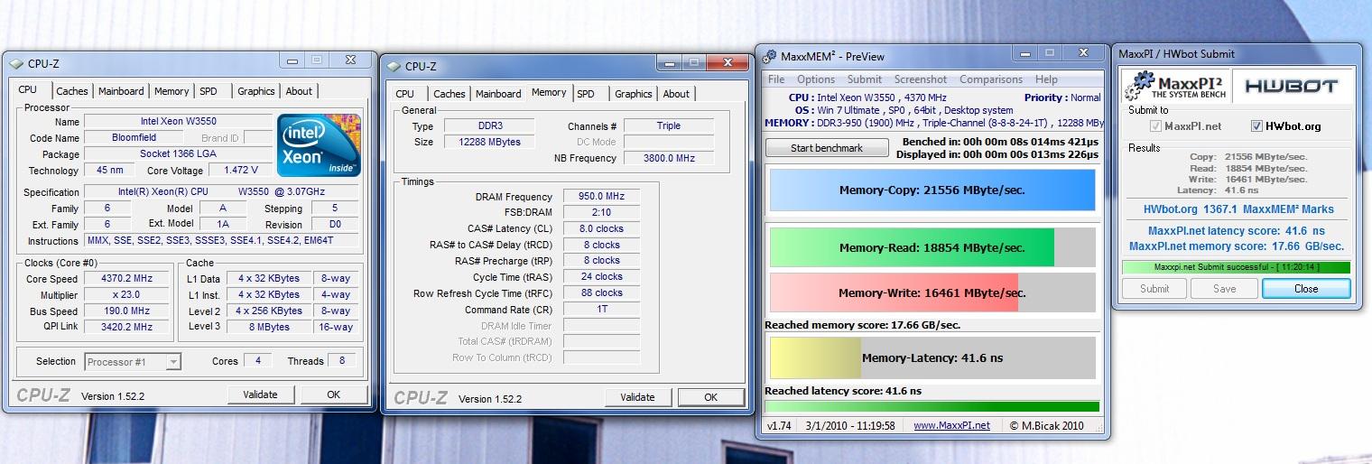This screenshot has height=464, width=1372.
Task: Click OK in the first CPU-Z window
Action: (334, 394)
